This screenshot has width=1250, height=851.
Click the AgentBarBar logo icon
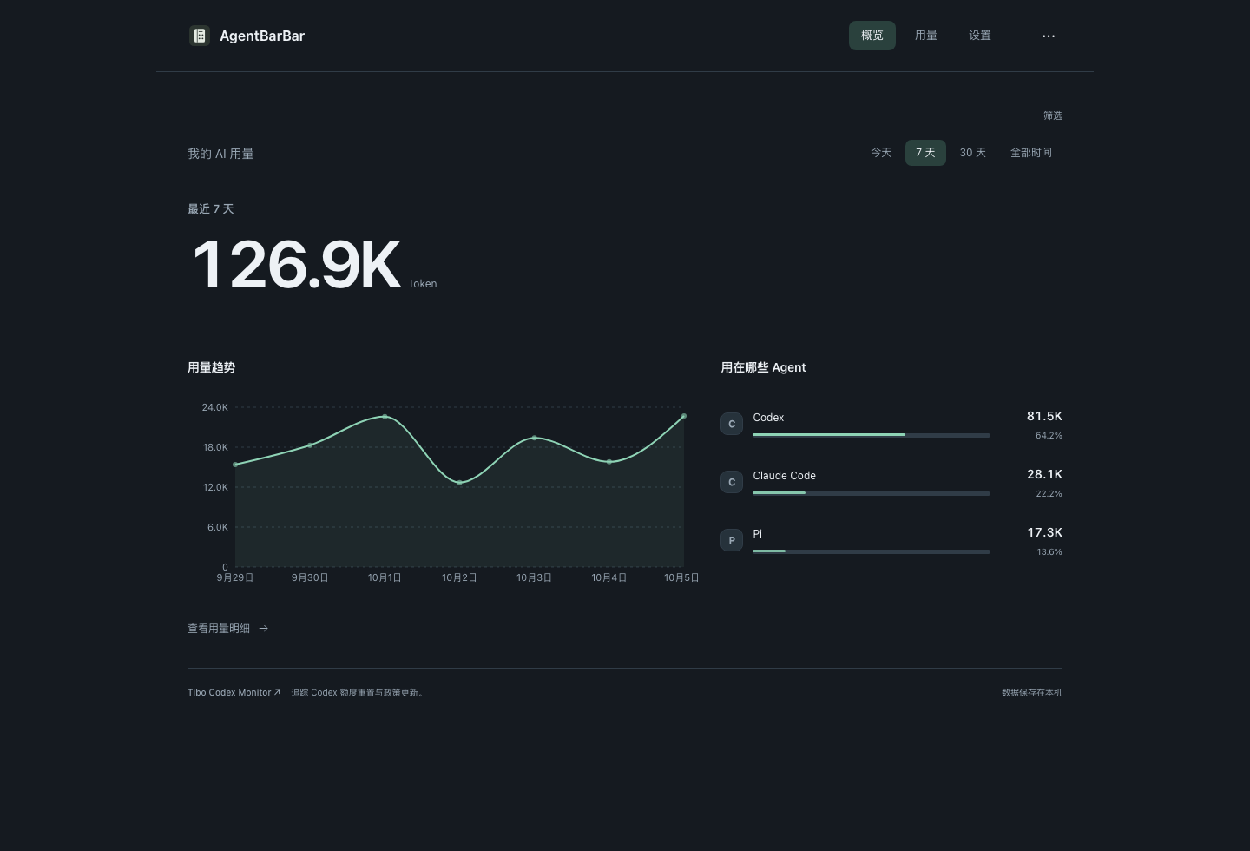(x=200, y=36)
